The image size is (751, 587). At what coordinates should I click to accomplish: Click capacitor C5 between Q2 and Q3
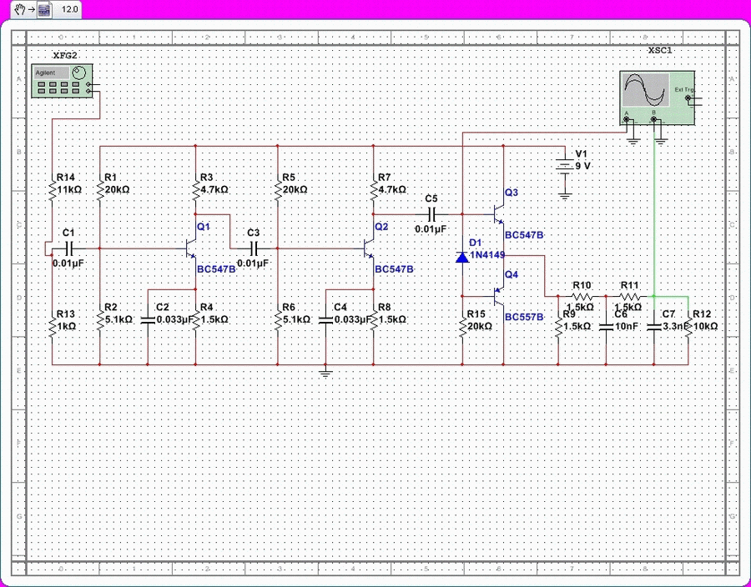click(431, 215)
